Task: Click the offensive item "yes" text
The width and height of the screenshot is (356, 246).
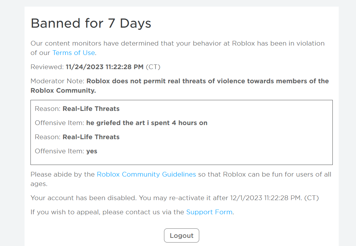Action: [92, 151]
